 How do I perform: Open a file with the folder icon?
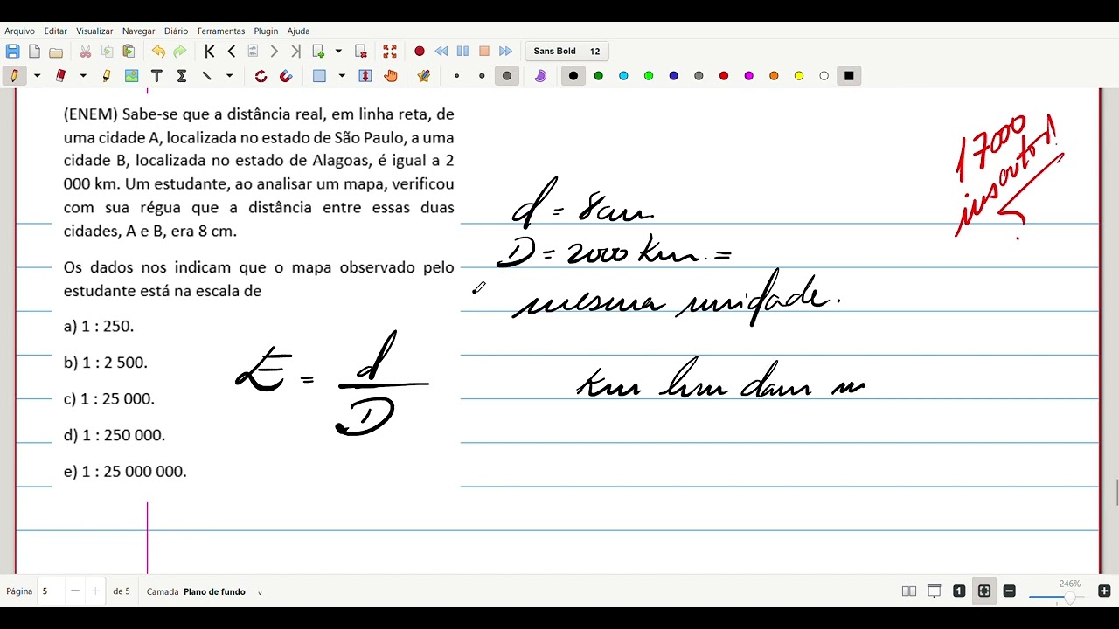tap(56, 52)
